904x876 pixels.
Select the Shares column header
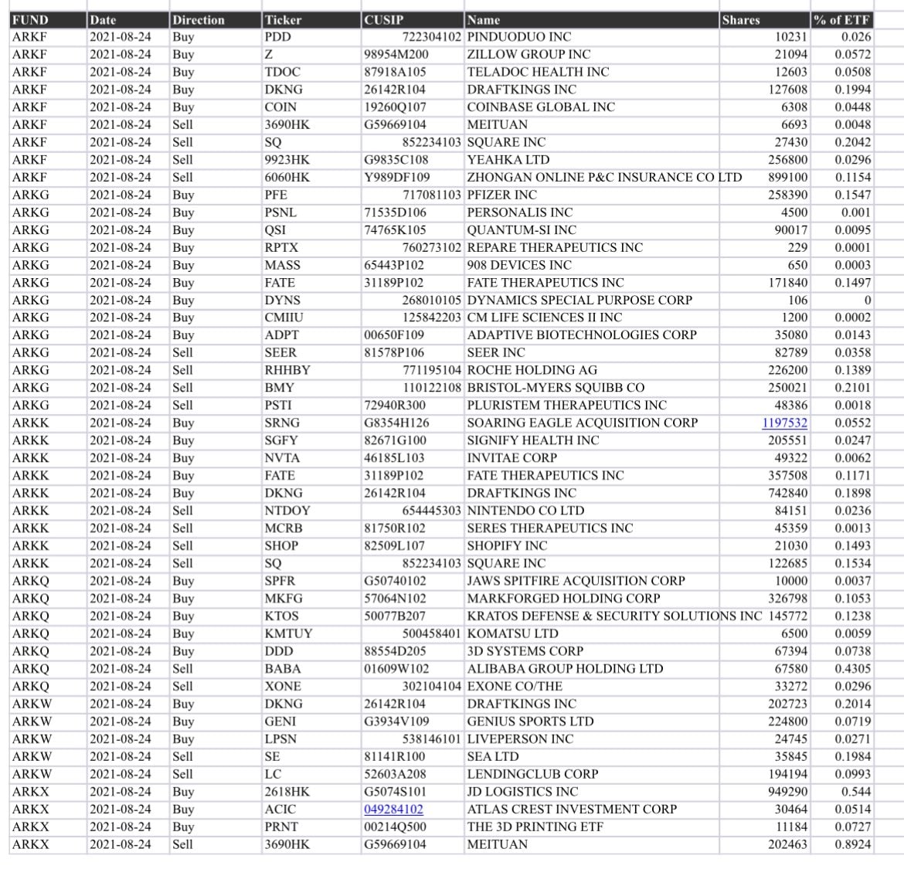tap(765, 20)
